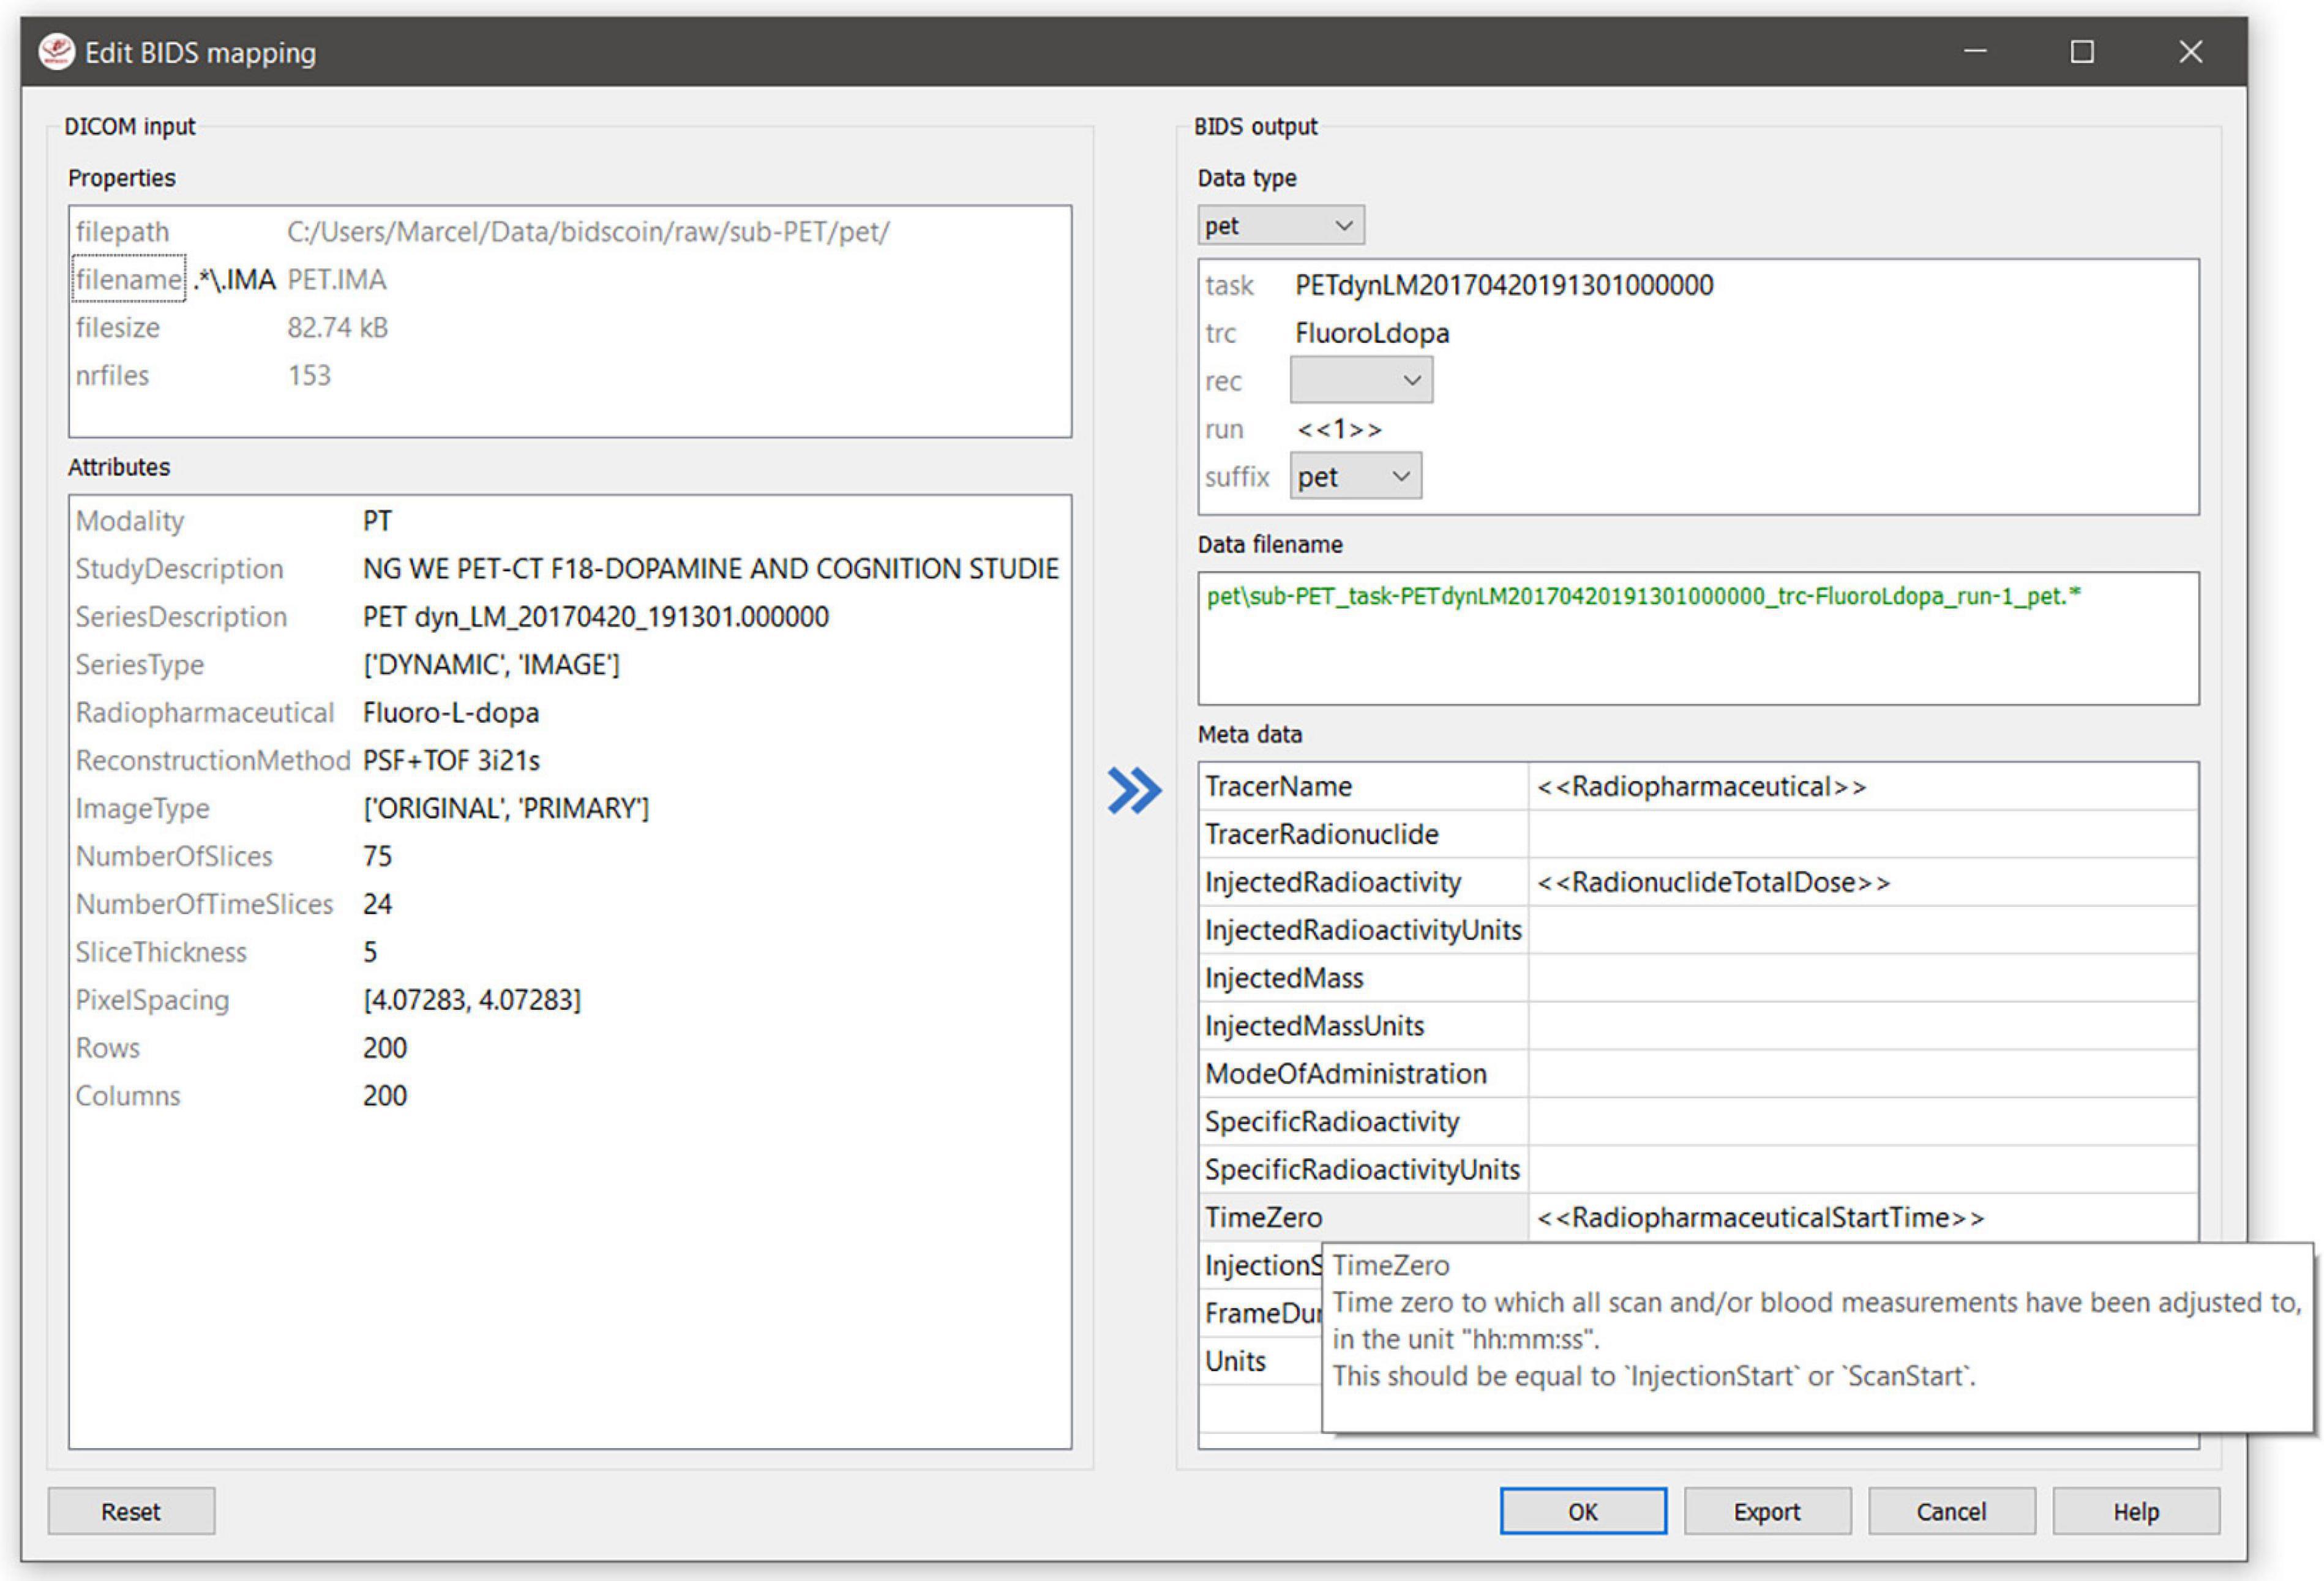This screenshot has width=2324, height=1581.
Task: Edit Columns attribute value 200
Action: pos(385,1096)
